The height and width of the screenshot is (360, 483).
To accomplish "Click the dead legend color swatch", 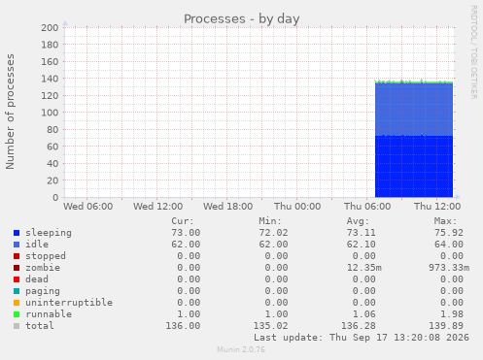I will click(17, 279).
